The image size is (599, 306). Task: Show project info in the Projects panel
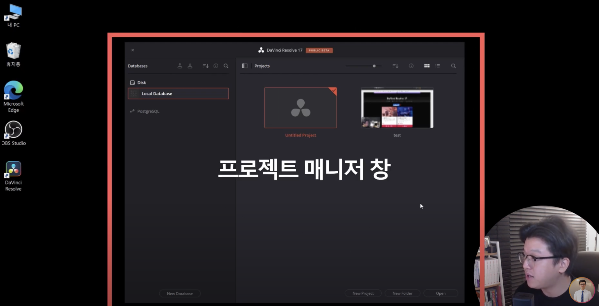pyautogui.click(x=411, y=66)
